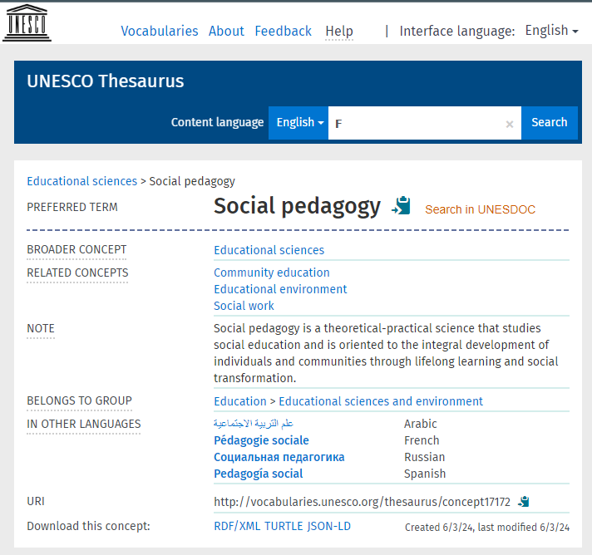Screen dimensions: 592x555
Task: Open Educational sciences and environment group
Action: 381,401
